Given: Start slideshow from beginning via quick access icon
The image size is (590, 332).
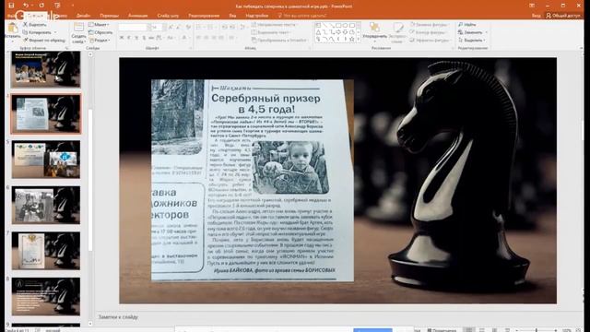Looking at the screenshot, I should (x=57, y=6).
